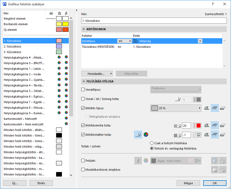The height and width of the screenshot is (189, 231).
Task: Enable the Vonal / Jel / Szöveg tolla checkbox
Action: [83, 99]
